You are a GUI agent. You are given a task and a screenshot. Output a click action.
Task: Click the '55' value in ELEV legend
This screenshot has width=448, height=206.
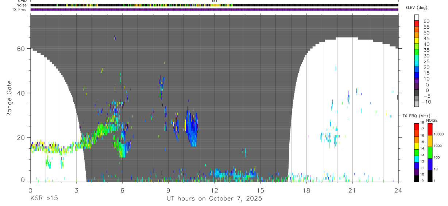[426, 27]
